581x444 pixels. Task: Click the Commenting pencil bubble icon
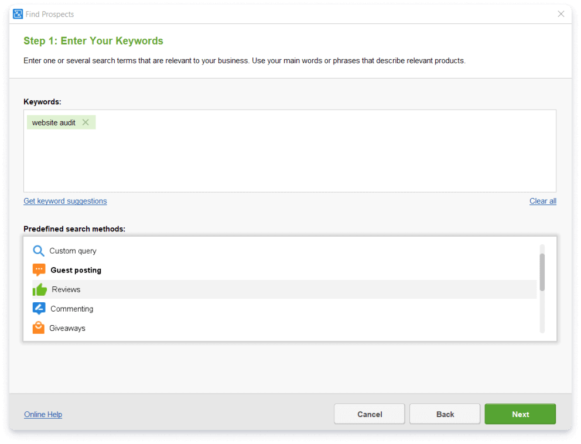click(39, 309)
